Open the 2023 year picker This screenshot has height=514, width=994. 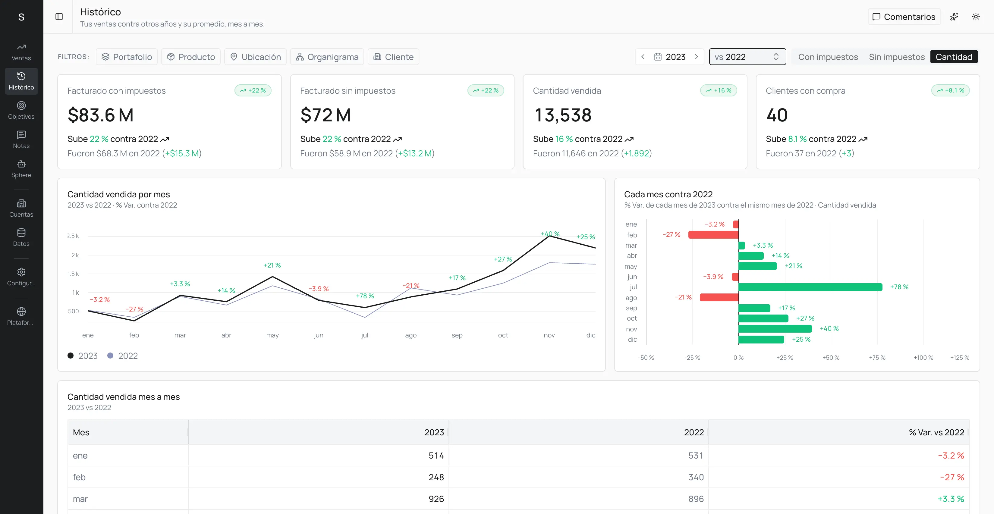[x=670, y=57]
